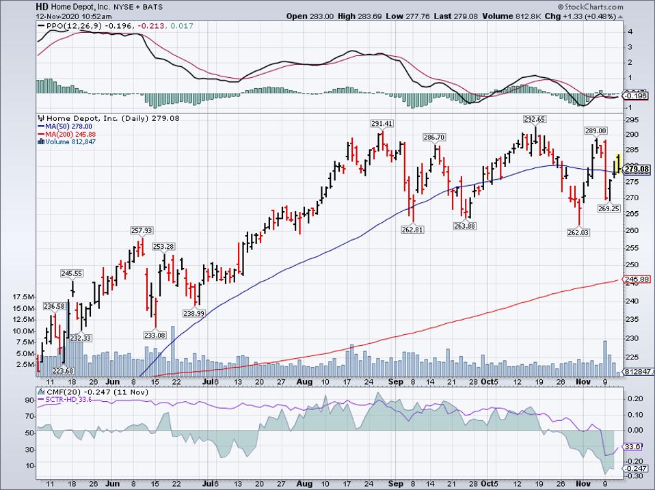
Task: Click the 263.88 low price label
Action: tap(464, 226)
